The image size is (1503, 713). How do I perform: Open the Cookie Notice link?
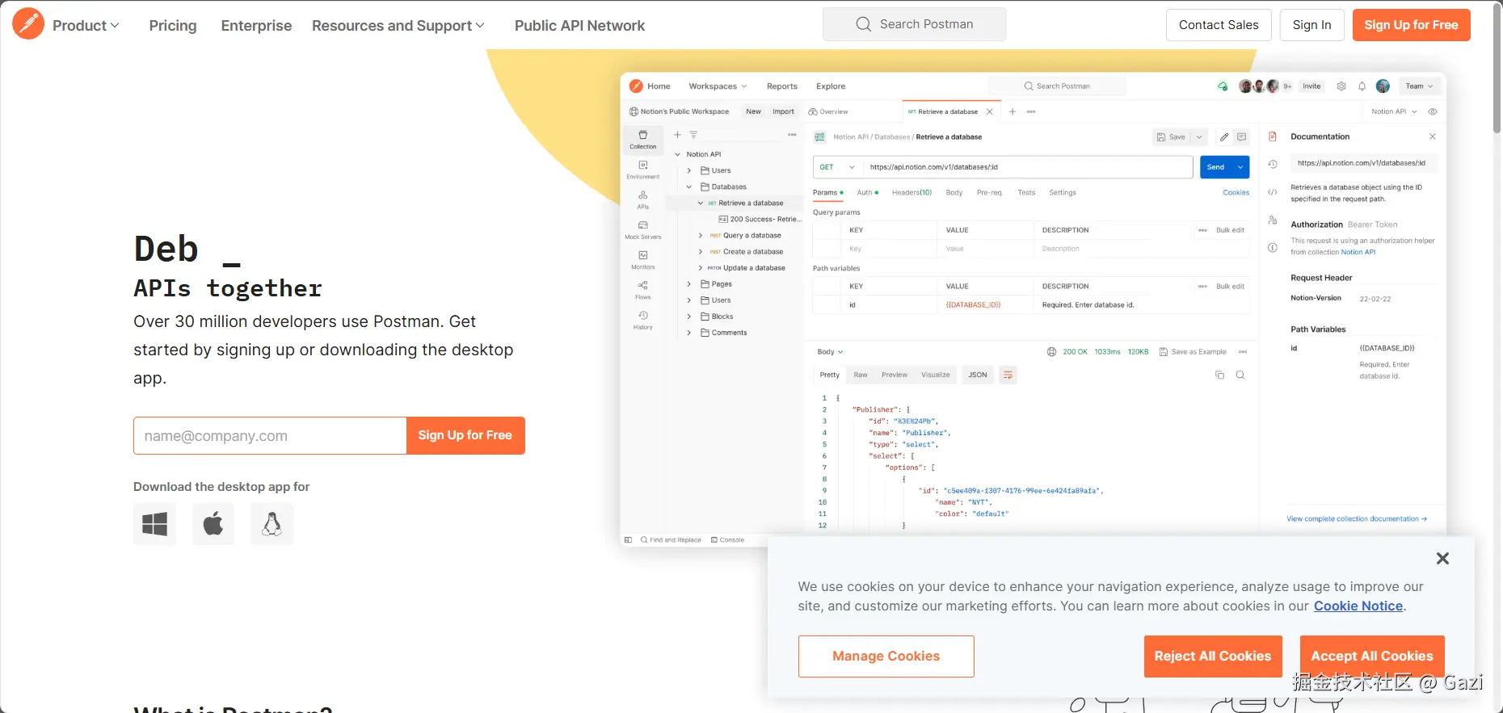(x=1358, y=606)
